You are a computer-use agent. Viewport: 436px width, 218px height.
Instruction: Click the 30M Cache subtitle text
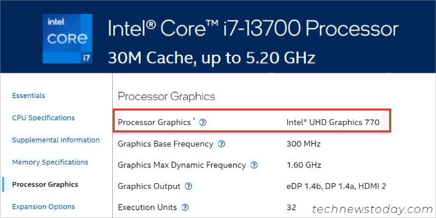[212, 58]
